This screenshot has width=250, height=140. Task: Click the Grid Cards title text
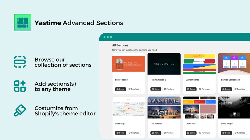point(191,124)
